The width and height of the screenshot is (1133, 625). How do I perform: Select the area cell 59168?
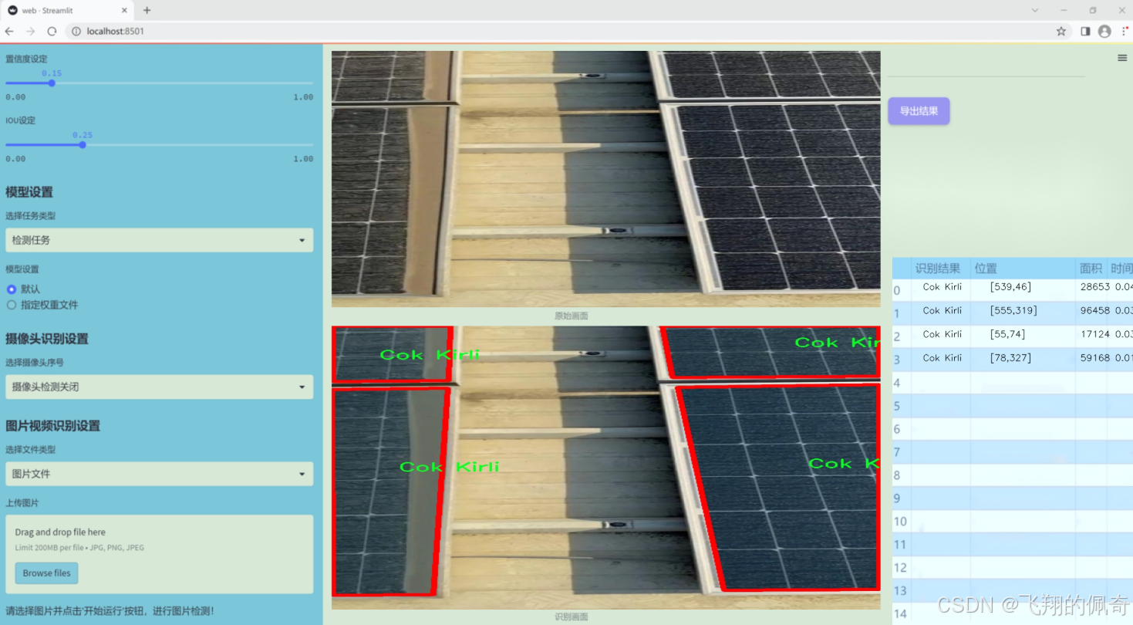(x=1094, y=358)
